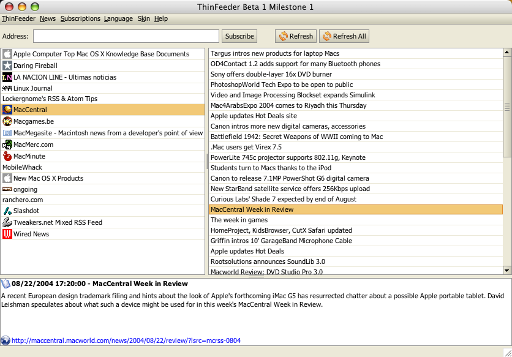512x357 pixels.
Task: Click the Subscribe button
Action: pos(239,36)
